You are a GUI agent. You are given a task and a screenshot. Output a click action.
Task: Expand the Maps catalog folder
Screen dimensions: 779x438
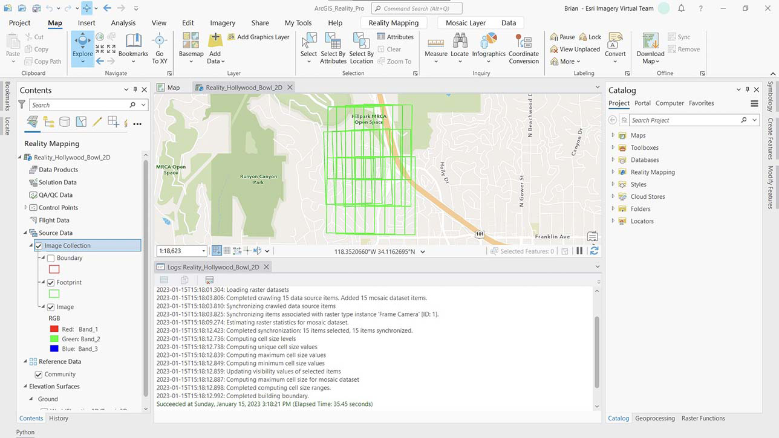tap(613, 135)
